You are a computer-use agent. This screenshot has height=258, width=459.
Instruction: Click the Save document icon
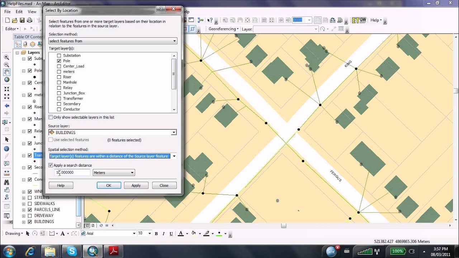tap(22, 20)
